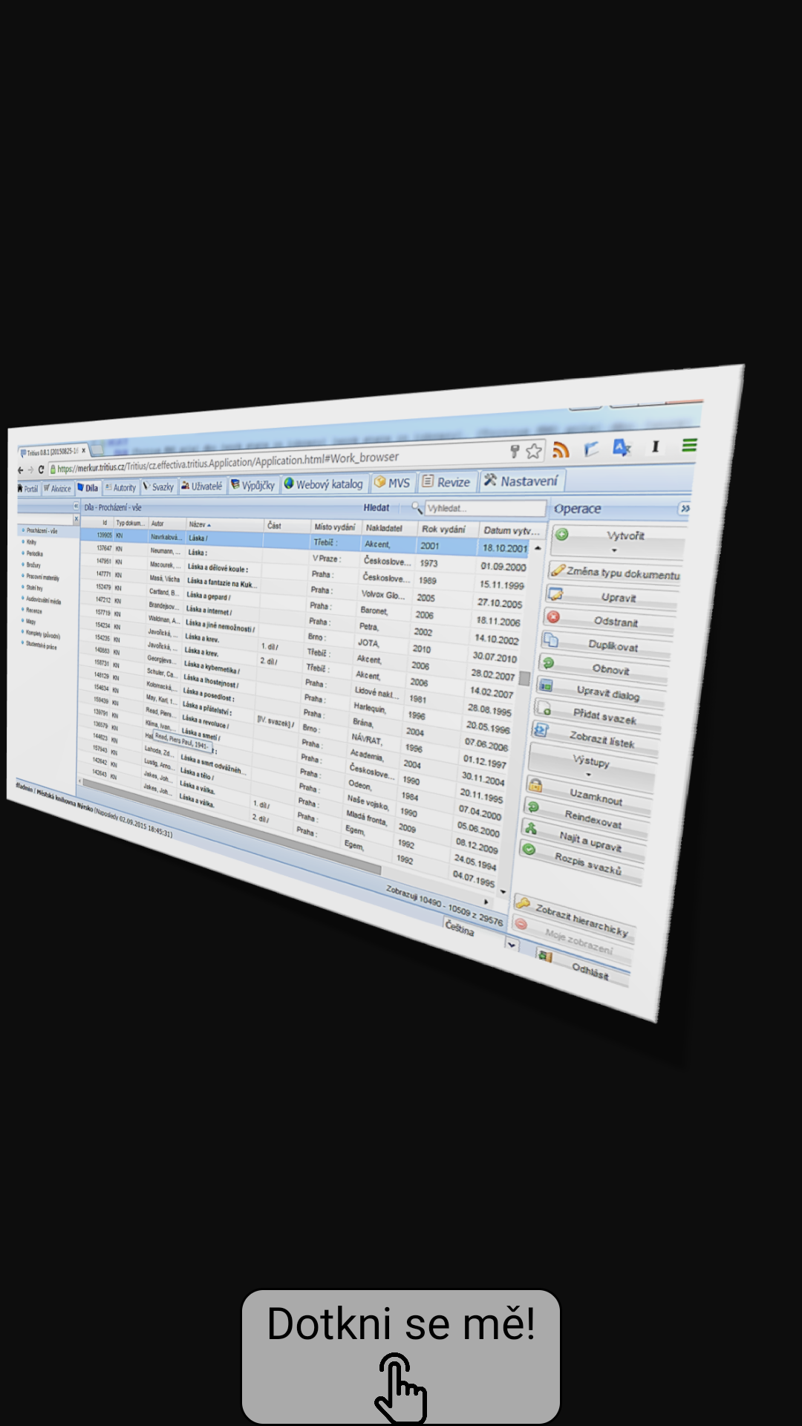
Task: Collapse the left navigation panel with << arrows
Action: pyautogui.click(x=76, y=507)
